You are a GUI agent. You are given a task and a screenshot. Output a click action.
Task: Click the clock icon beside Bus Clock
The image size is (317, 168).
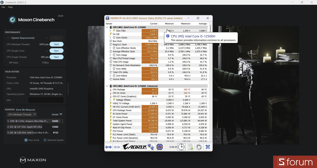coord(111,41)
